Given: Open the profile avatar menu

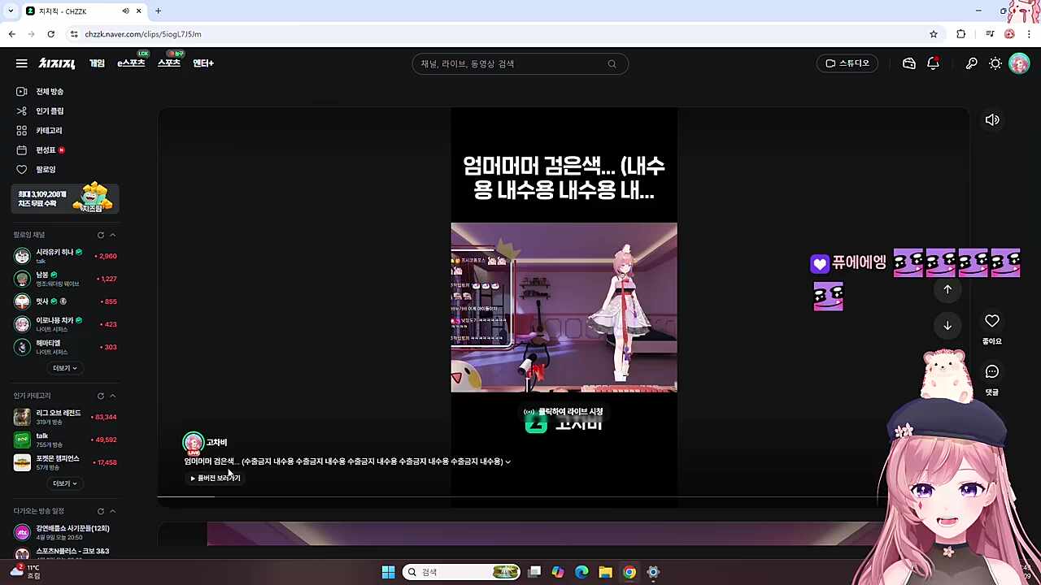Looking at the screenshot, I should coord(1019,63).
